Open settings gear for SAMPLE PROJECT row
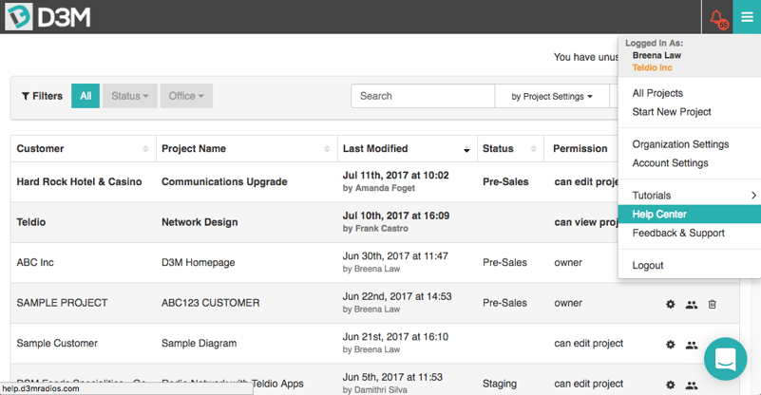761x395 pixels. [670, 304]
